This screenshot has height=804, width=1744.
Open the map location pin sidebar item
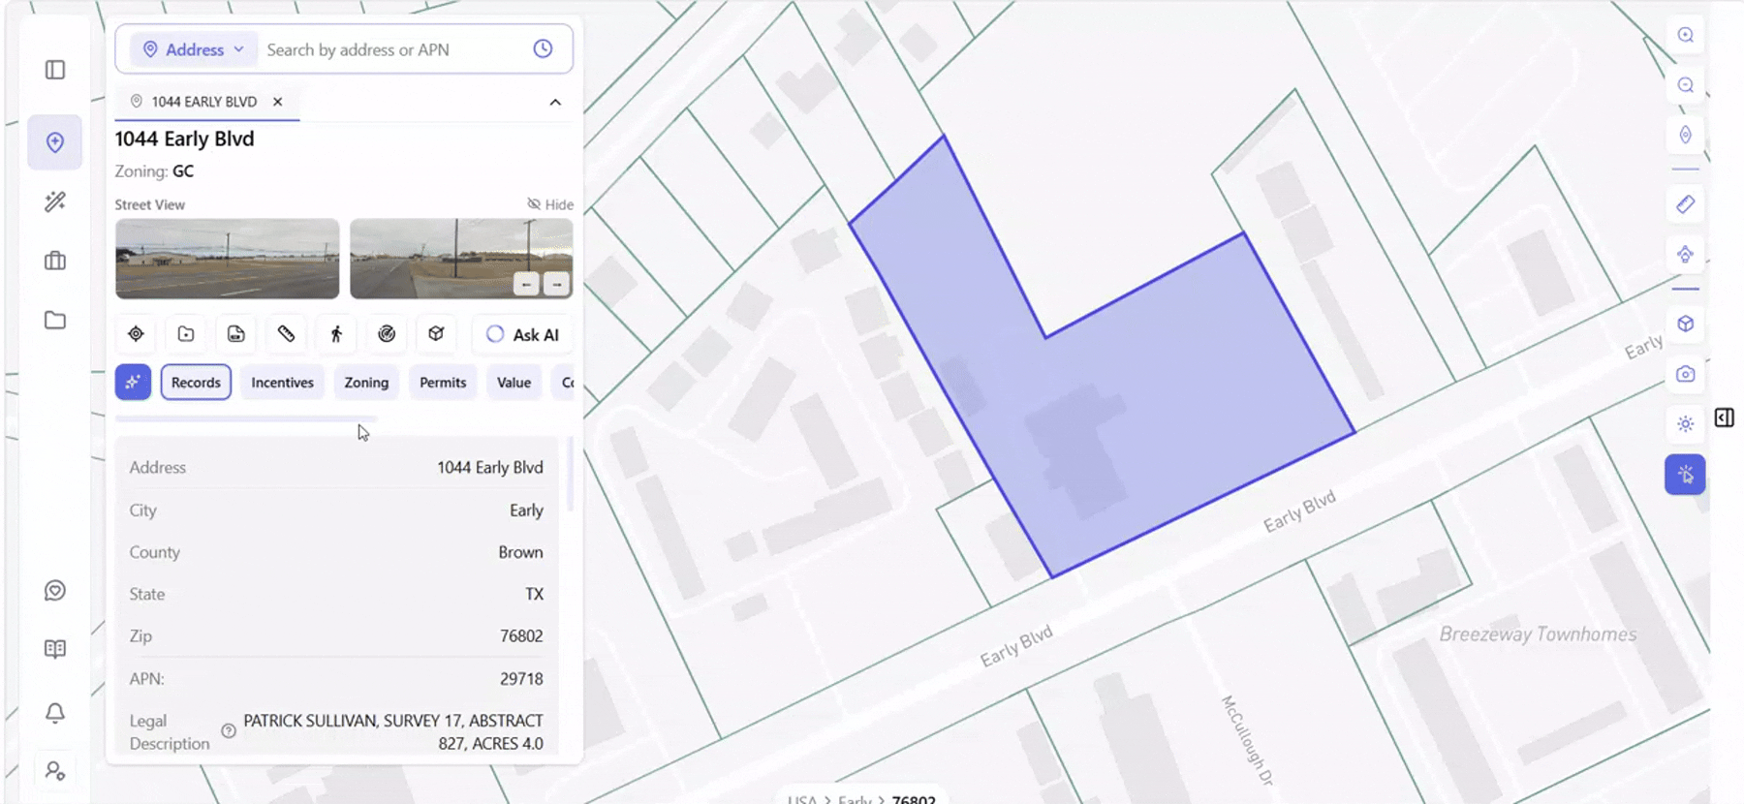coord(55,142)
